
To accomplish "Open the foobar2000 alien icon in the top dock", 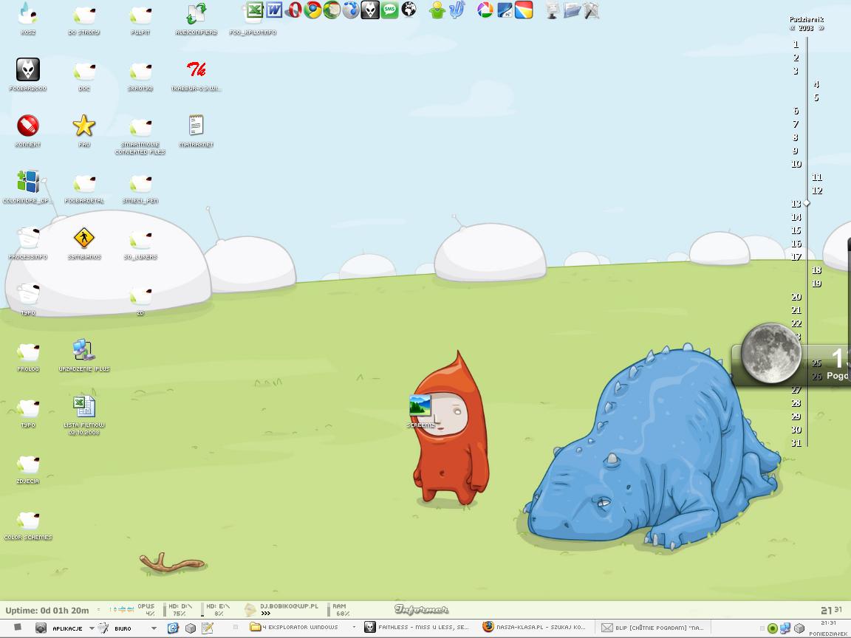I will click(370, 10).
